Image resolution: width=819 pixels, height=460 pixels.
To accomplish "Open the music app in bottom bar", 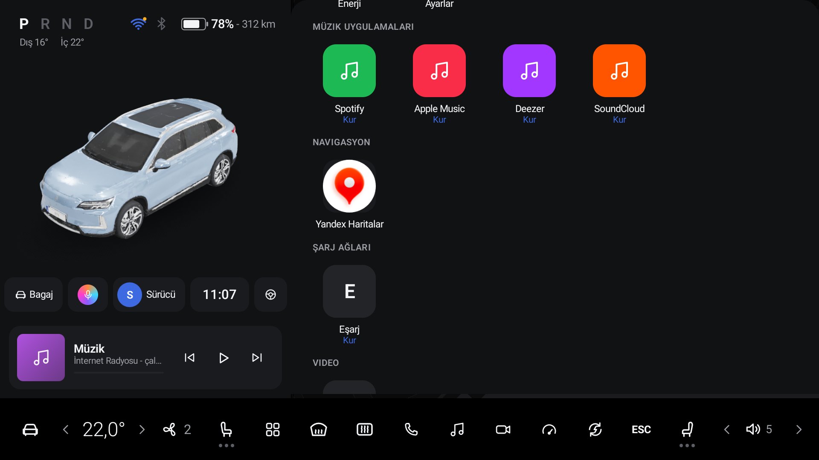I will tap(457, 429).
